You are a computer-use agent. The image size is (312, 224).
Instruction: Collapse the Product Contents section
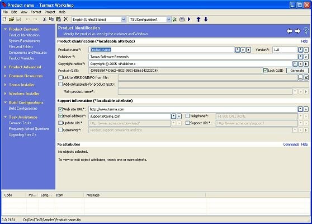[x=6, y=29]
